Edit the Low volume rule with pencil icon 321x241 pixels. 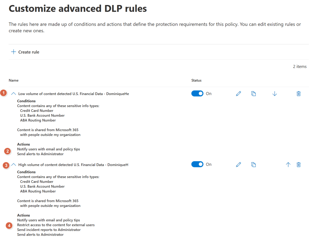tap(239, 94)
